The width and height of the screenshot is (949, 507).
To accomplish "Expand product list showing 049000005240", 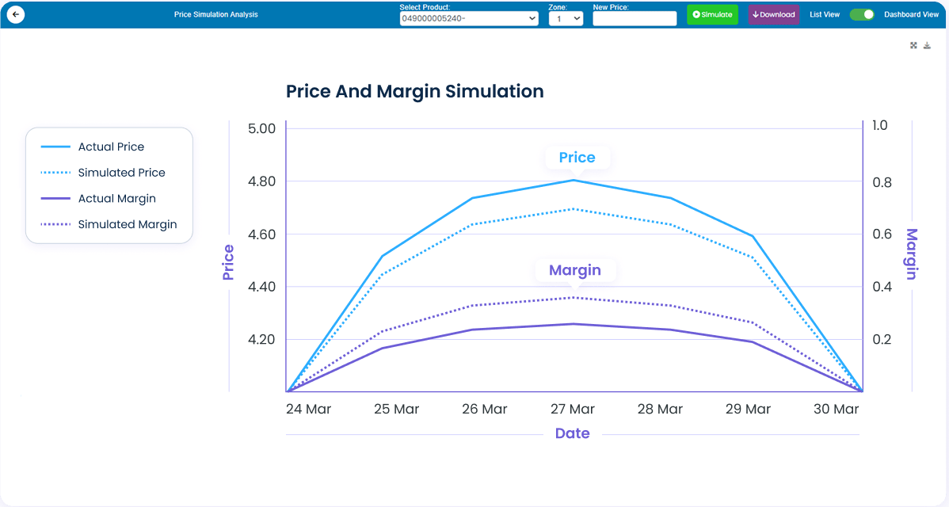I will [x=468, y=17].
